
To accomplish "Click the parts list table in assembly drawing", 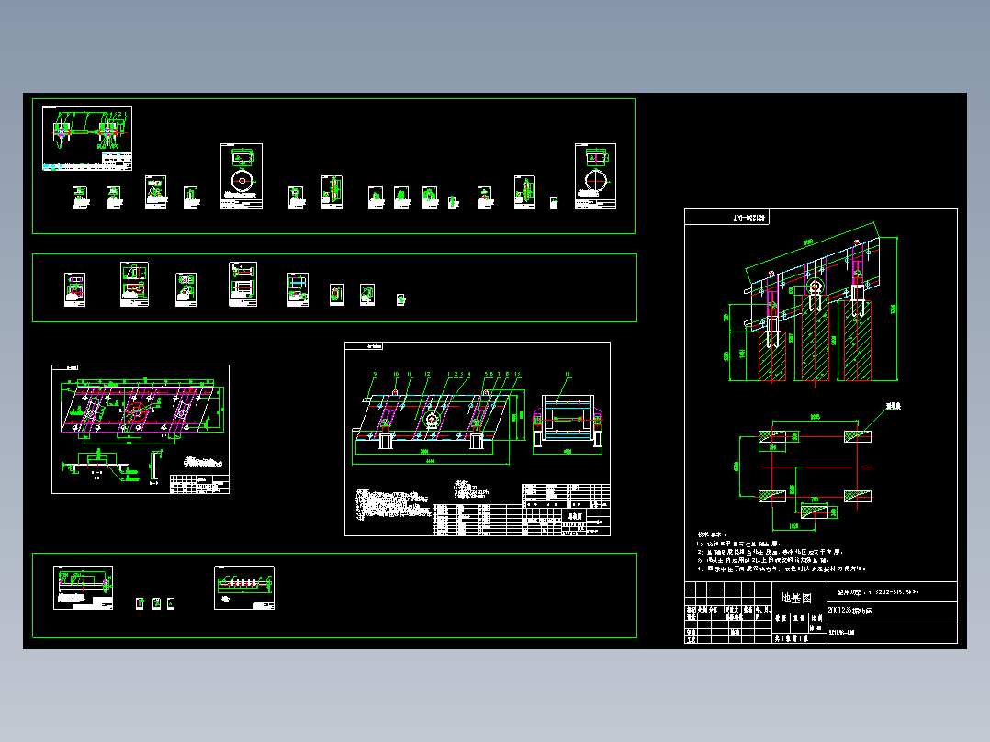I will [478, 519].
